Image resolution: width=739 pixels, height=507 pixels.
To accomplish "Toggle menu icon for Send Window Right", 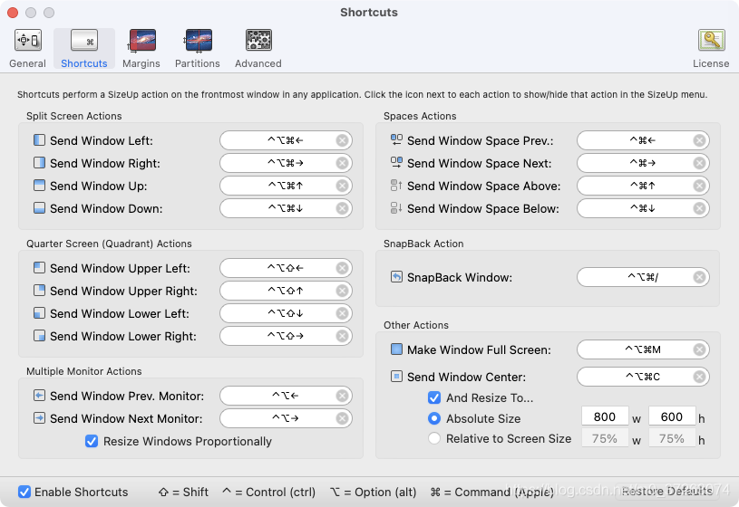I will 39,163.
